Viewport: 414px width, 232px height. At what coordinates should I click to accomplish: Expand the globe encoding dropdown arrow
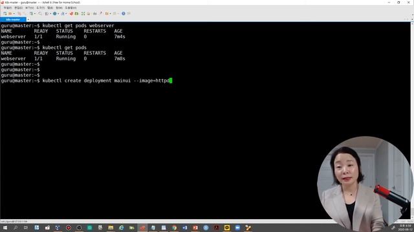click(x=58, y=14)
